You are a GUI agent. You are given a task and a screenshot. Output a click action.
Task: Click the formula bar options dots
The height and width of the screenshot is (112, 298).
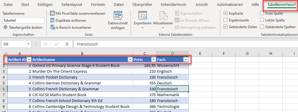click(36, 44)
